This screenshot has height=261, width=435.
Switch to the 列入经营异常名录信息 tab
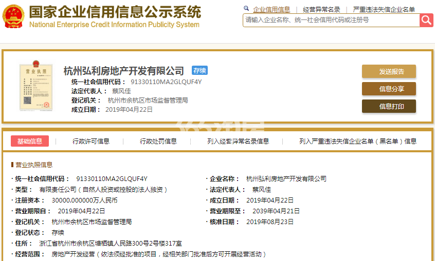(238, 141)
